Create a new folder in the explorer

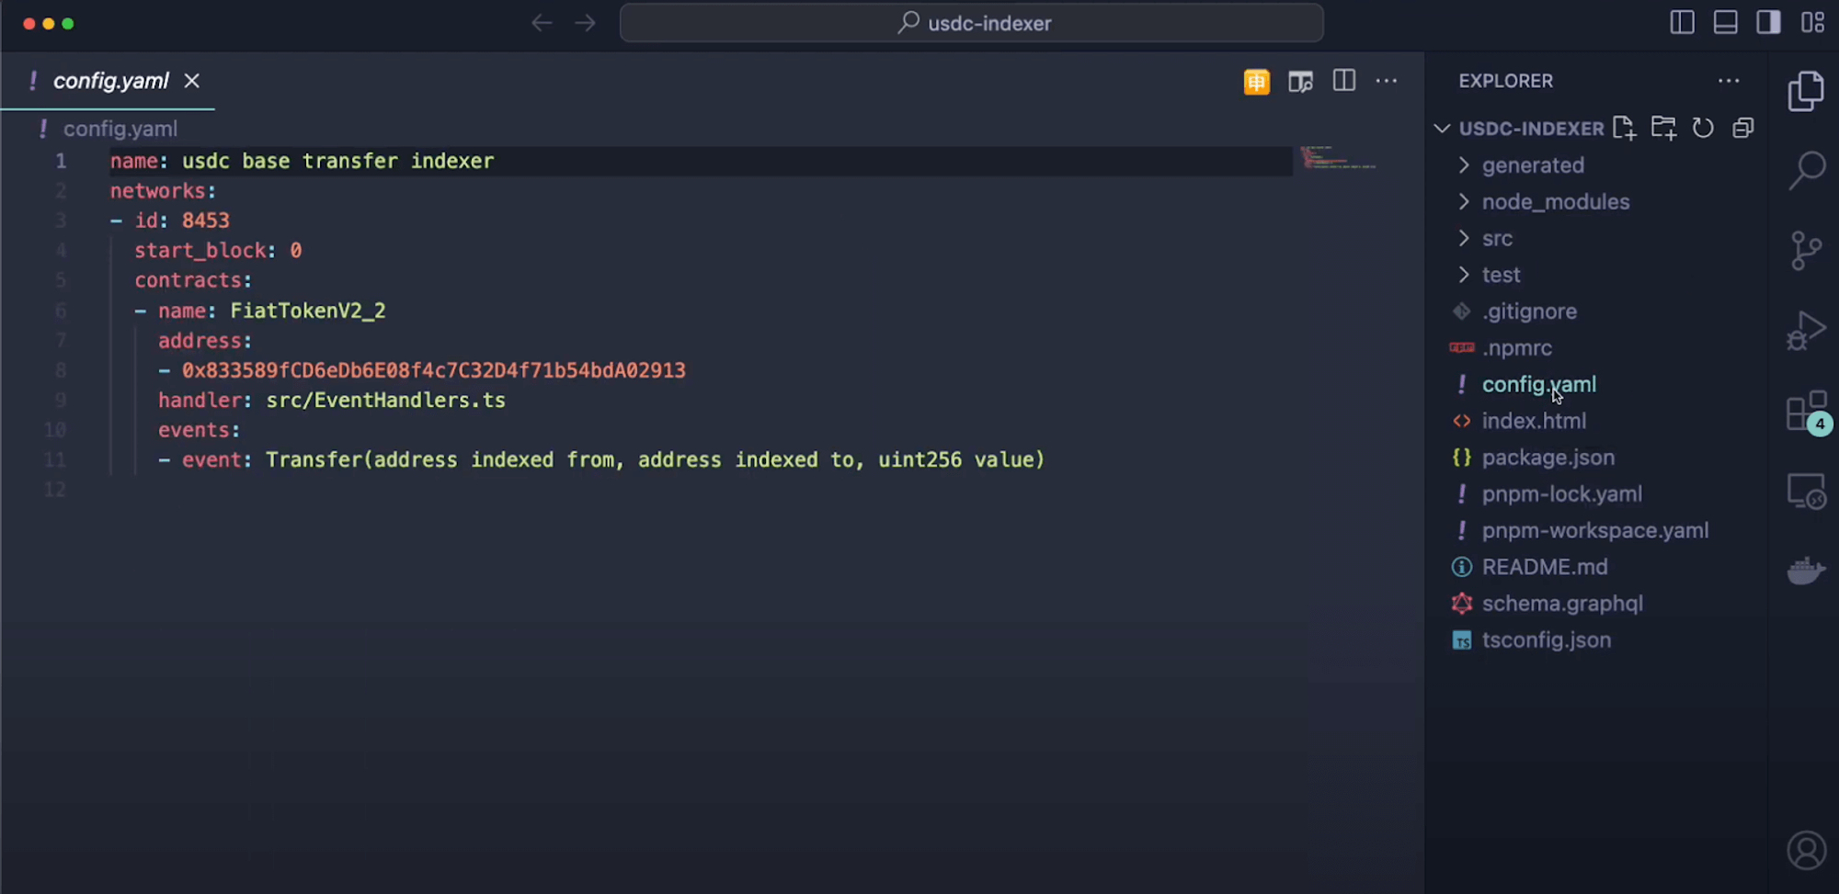1663,128
